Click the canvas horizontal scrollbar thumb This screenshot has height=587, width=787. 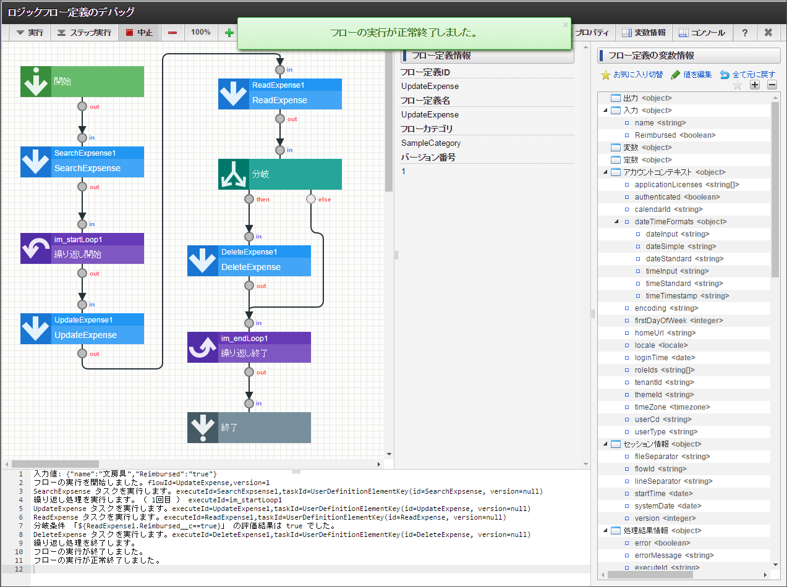point(56,463)
